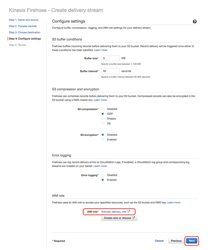The width and height of the screenshot is (211, 250).
Task: Open the firehose_delivery_role link
Action: [x=114, y=212]
